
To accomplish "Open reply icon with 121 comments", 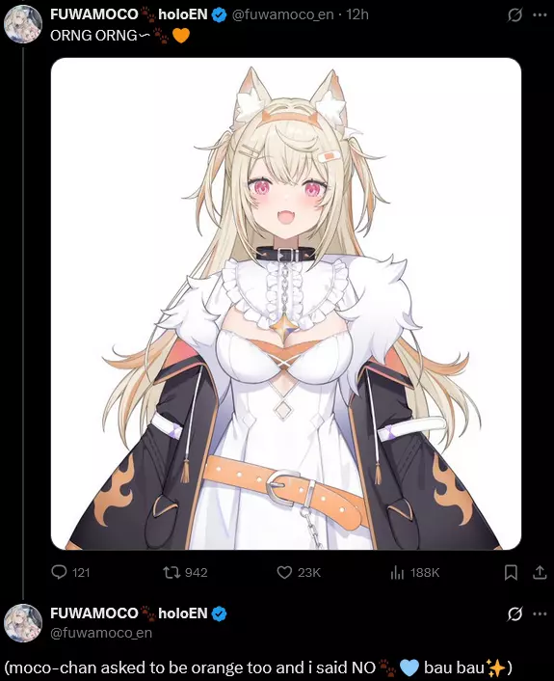I will (59, 572).
